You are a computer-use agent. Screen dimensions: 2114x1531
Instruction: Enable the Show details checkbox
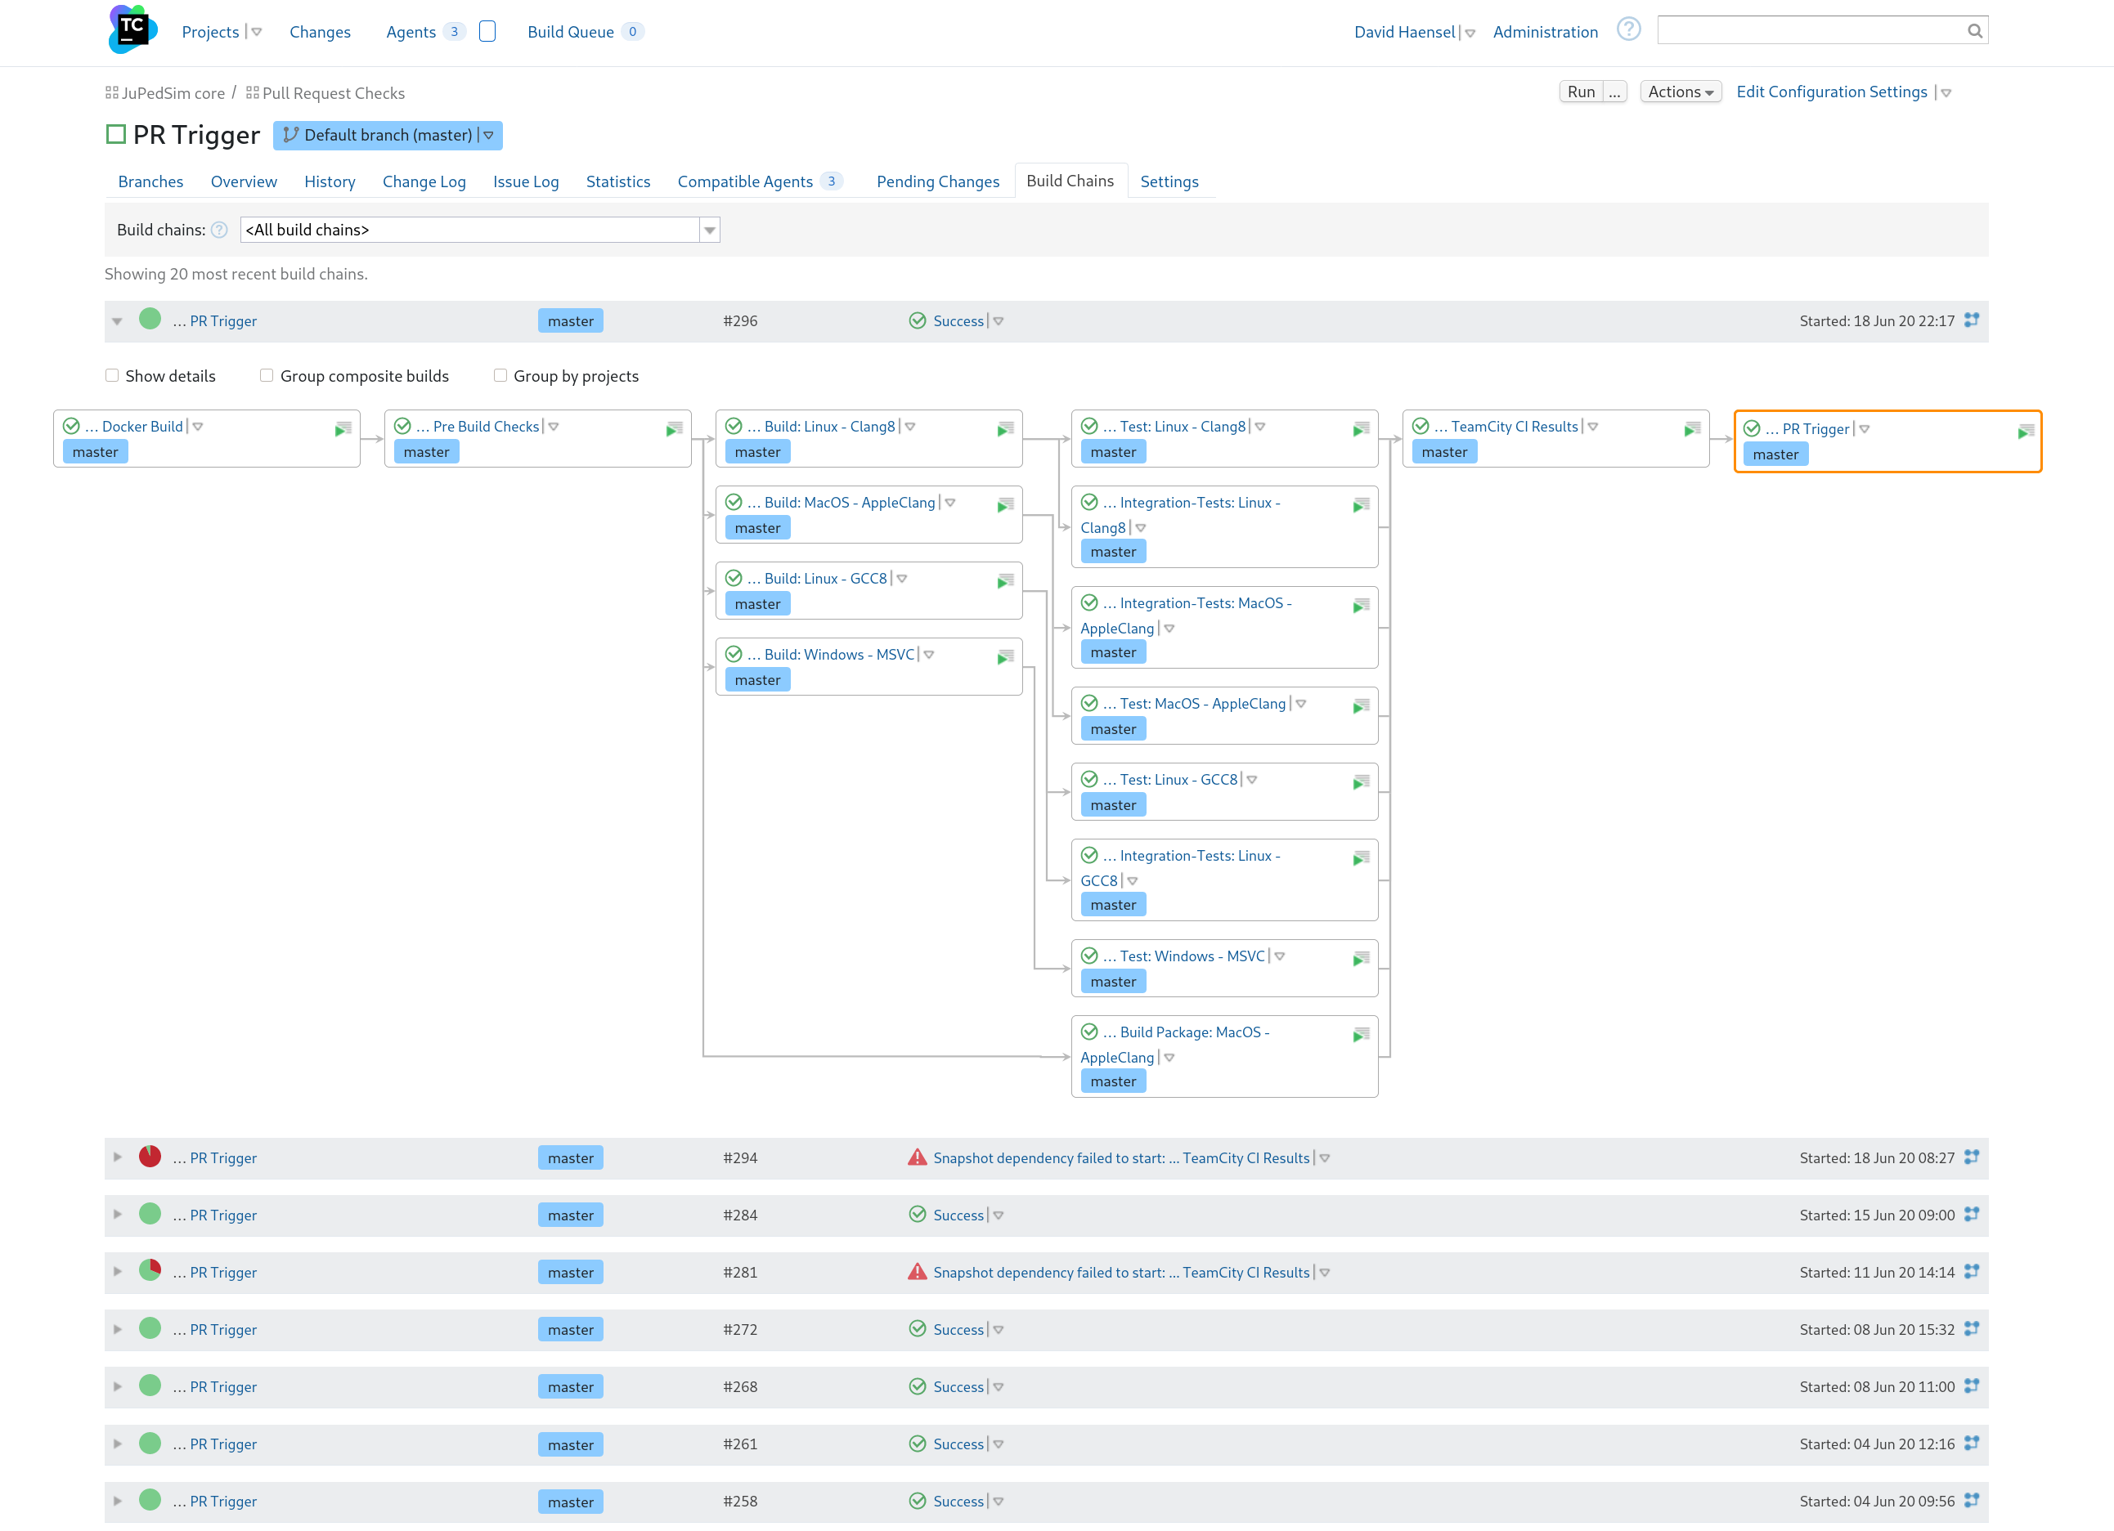[x=112, y=375]
